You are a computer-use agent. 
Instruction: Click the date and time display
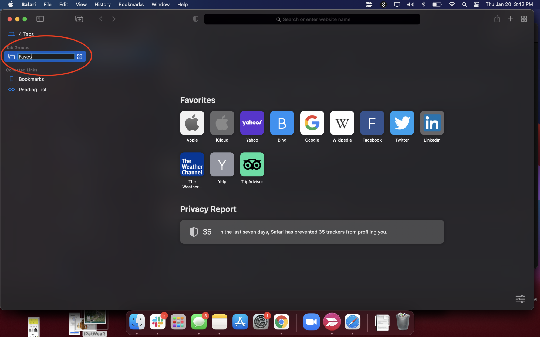click(509, 4)
